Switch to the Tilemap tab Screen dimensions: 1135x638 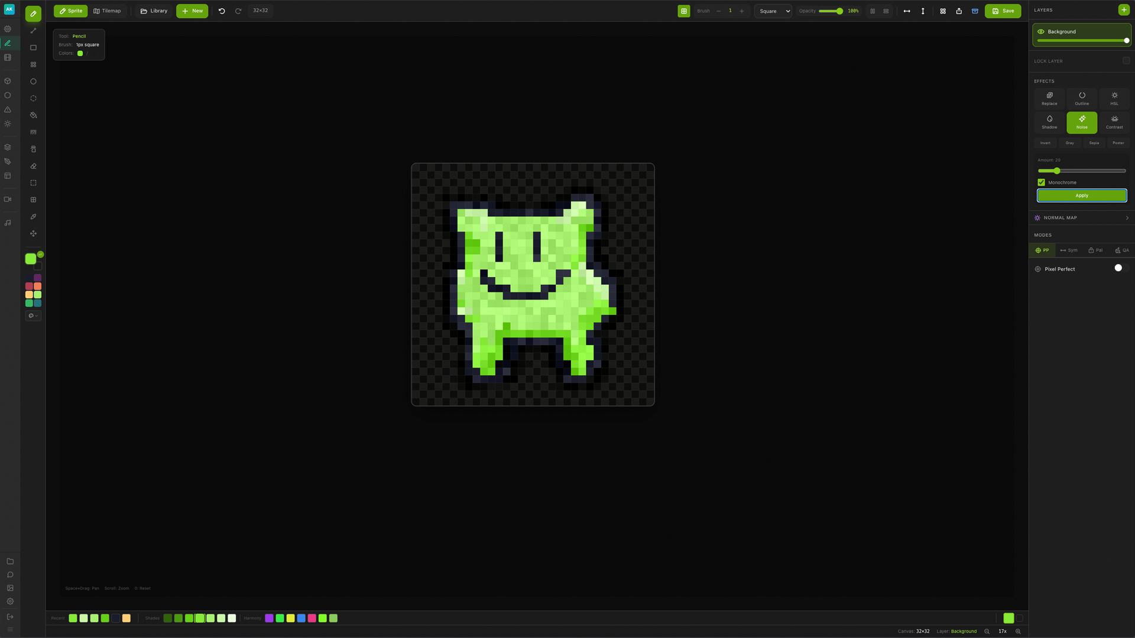click(108, 11)
